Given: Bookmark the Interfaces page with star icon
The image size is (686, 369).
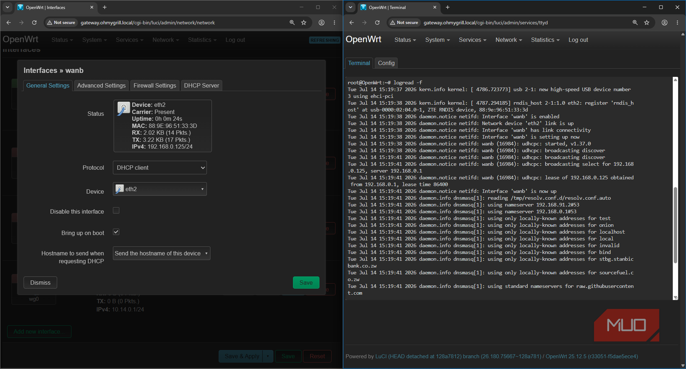Looking at the screenshot, I should tap(304, 22).
